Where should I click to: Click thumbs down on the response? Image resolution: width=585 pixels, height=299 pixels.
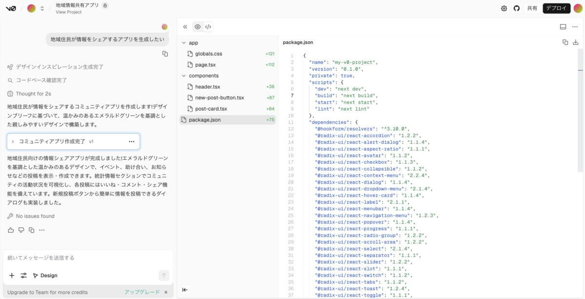click(21, 230)
